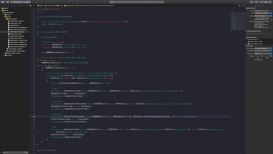Go back in editor history
273x154 pixels.
[x=33, y=6]
